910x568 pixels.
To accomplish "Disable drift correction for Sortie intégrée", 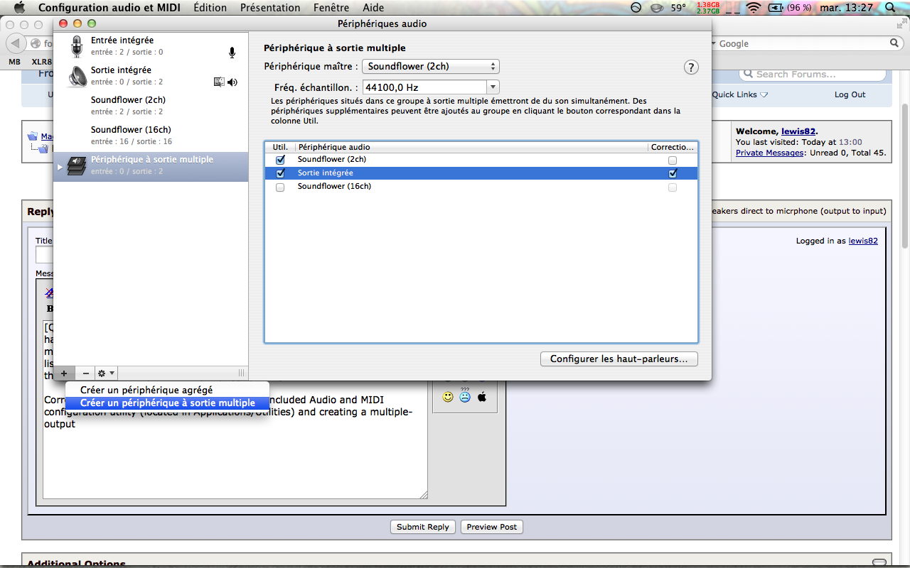I will tap(673, 173).
